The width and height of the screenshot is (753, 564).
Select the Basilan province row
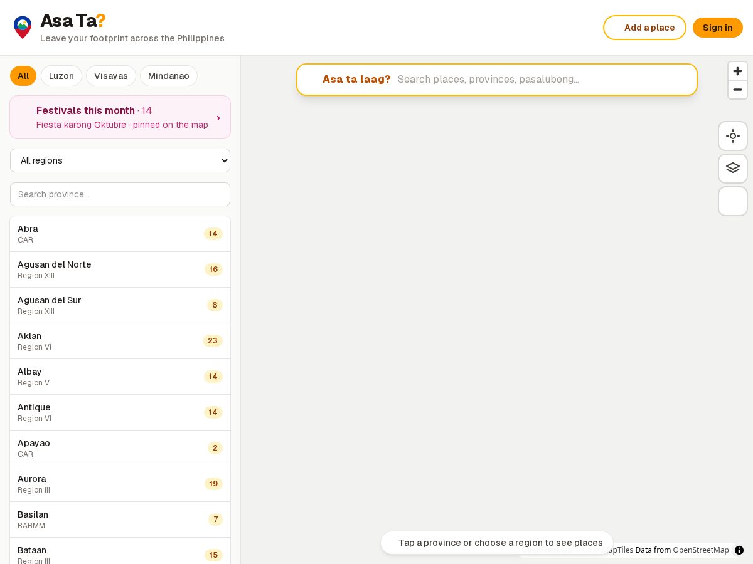120,520
